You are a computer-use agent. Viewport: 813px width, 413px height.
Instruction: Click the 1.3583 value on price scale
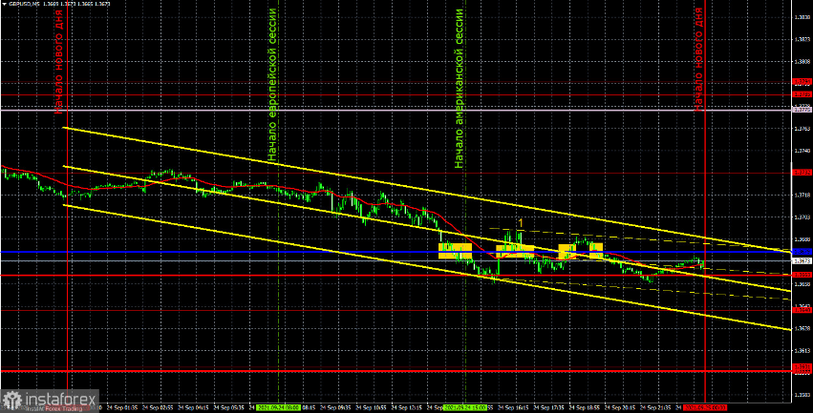[x=802, y=395]
